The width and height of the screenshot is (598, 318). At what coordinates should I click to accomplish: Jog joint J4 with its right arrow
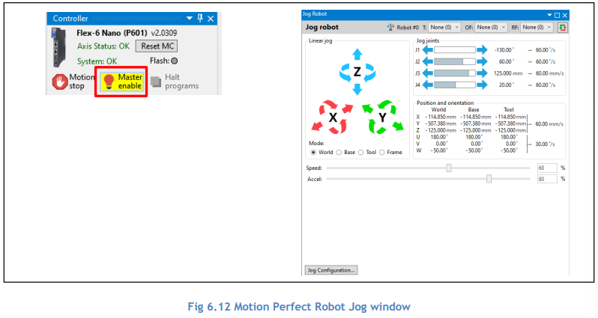(482, 85)
